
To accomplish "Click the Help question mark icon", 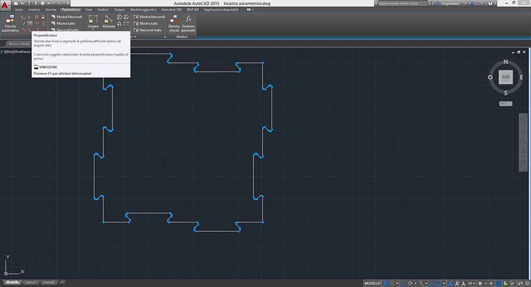I will pos(490,4).
